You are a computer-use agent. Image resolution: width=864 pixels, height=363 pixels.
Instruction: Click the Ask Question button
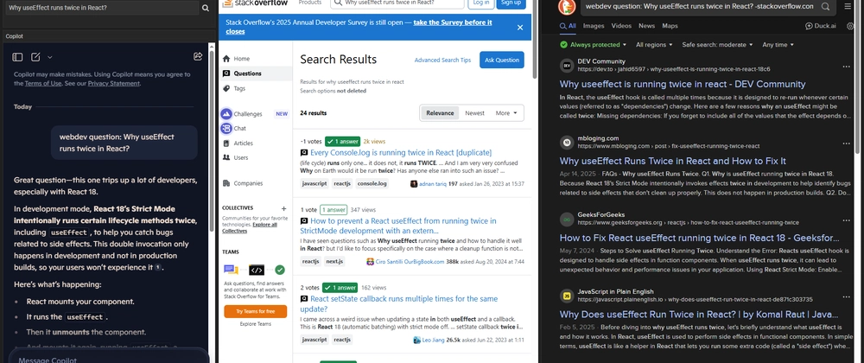(501, 60)
